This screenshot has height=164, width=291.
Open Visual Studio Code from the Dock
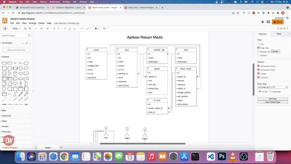coord(211,157)
